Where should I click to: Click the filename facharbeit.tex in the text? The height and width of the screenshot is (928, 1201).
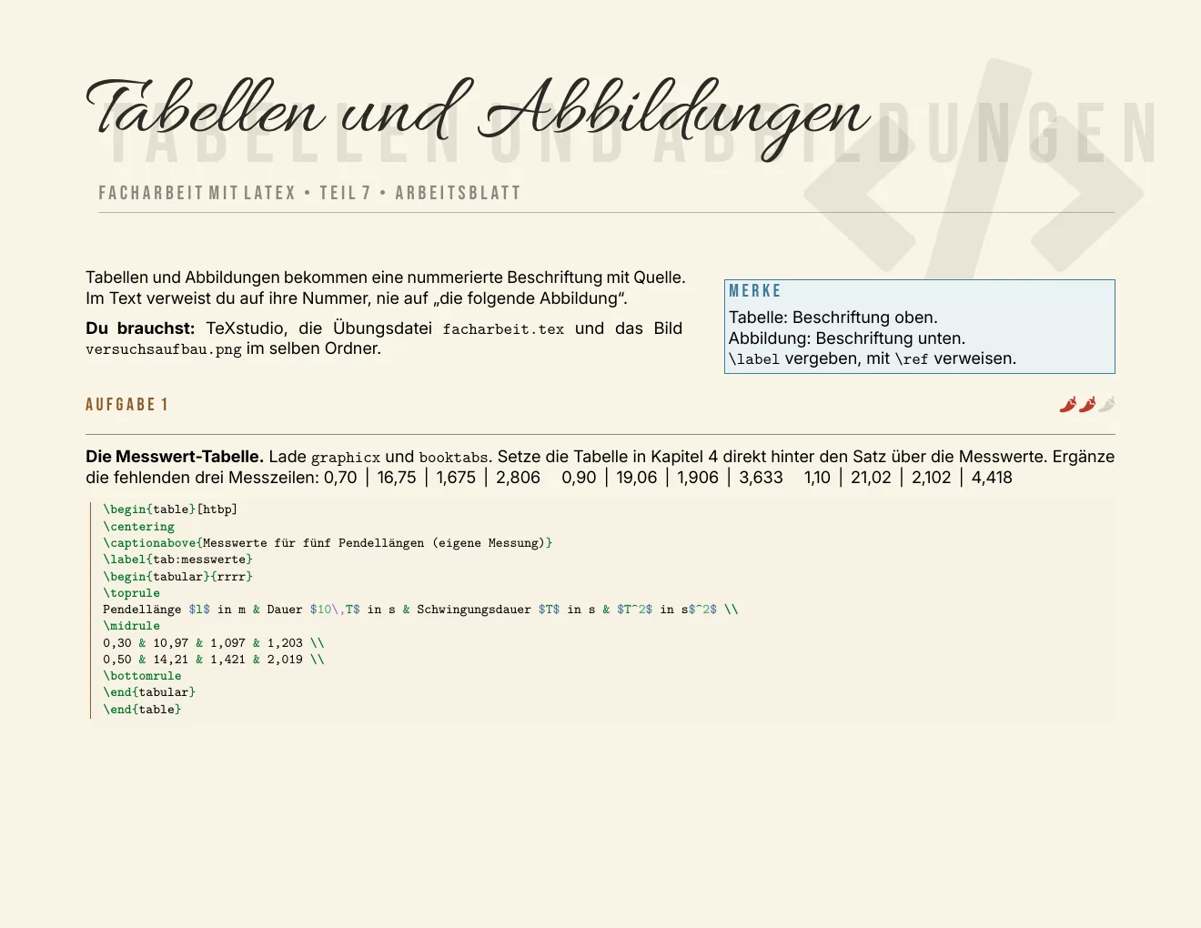click(x=503, y=329)
